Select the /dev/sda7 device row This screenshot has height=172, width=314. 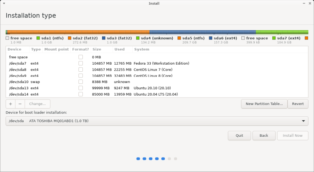[x=157, y=63]
